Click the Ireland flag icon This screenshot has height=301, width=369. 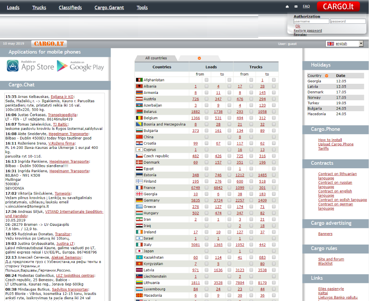[x=139, y=232]
